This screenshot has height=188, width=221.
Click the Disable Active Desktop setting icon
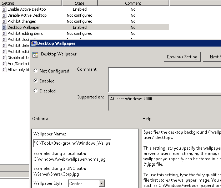pos(4,15)
